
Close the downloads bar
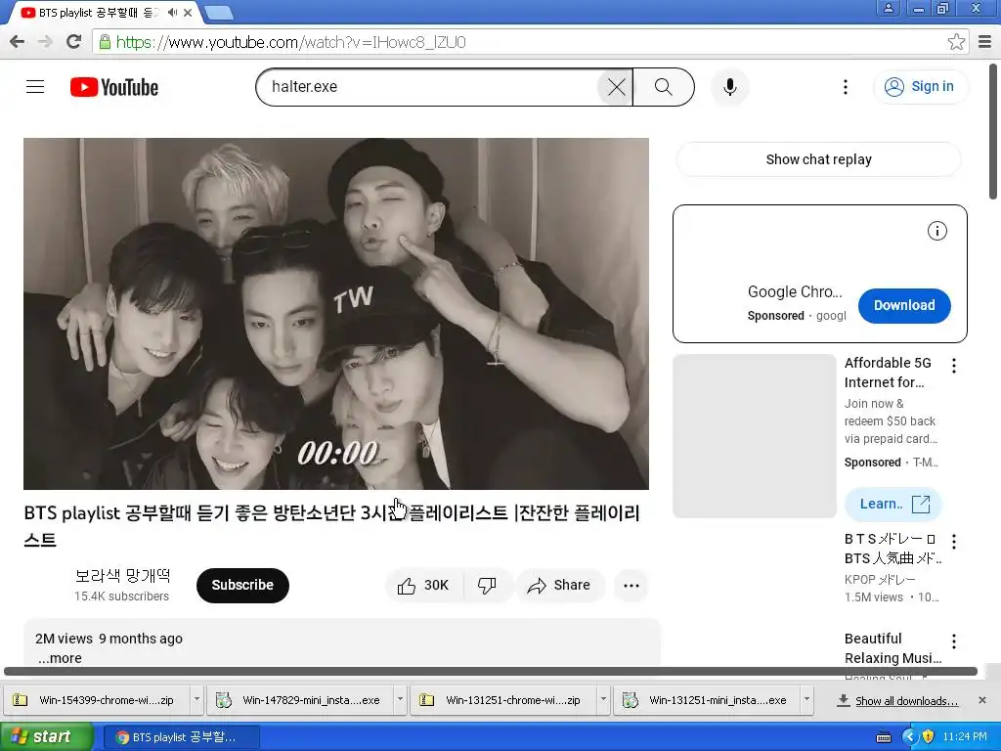[x=981, y=700]
